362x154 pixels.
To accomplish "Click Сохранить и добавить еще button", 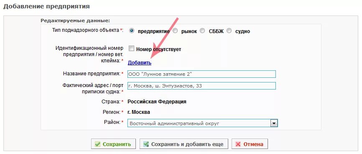I will click(x=184, y=144).
